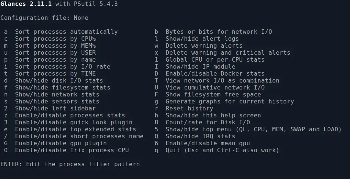350x179 pixels.
Task: Select 'Show/hide this help screen' line
Action: tap(213, 116)
